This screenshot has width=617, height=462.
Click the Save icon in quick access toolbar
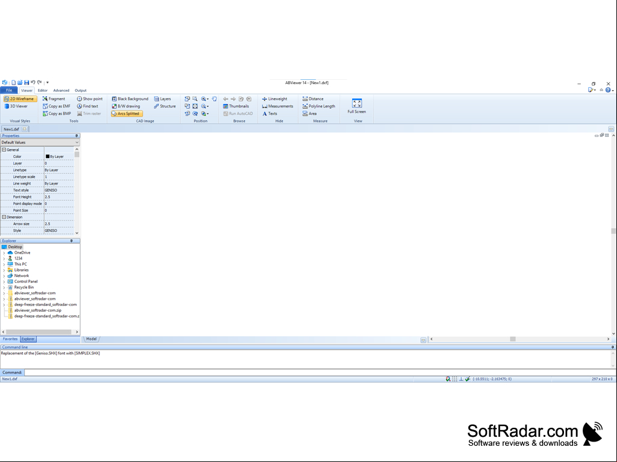click(x=26, y=82)
